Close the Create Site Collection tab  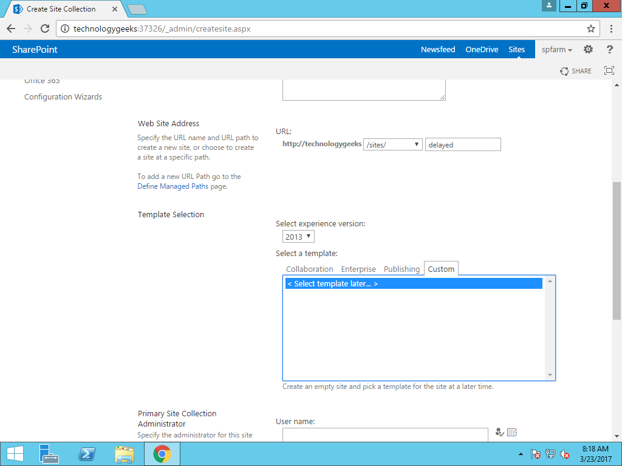(x=115, y=8)
